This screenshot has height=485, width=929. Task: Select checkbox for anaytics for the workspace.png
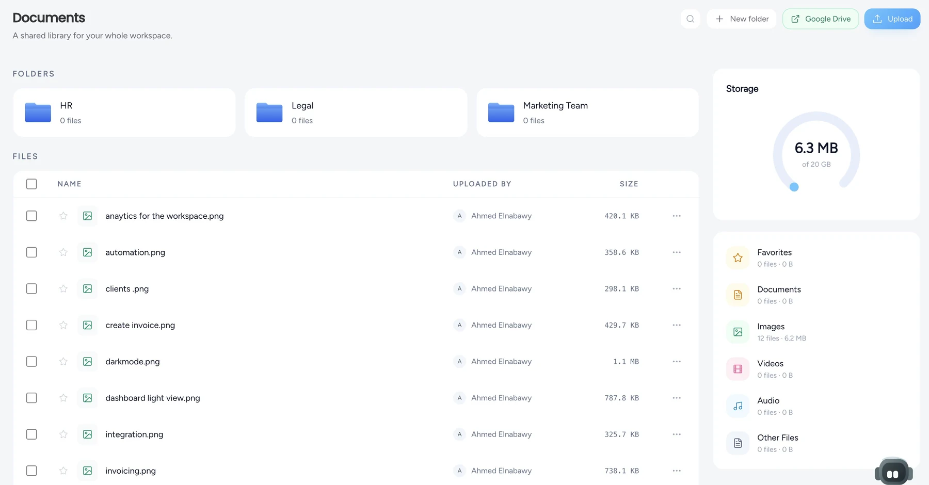pyautogui.click(x=31, y=216)
